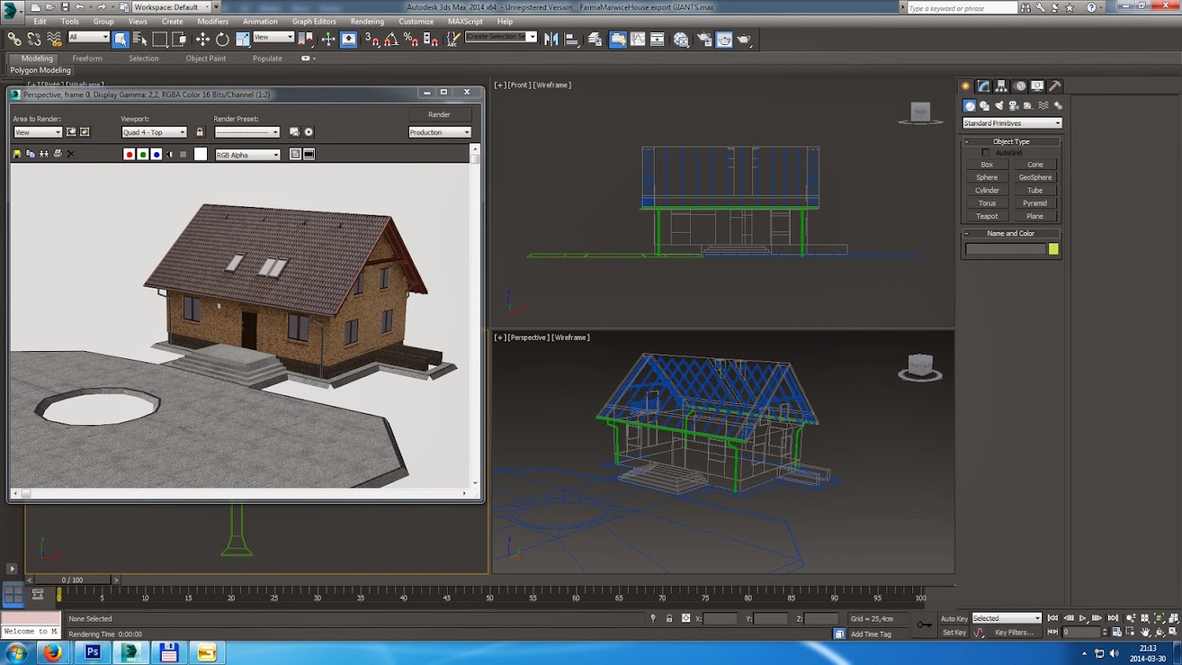
Task: Open the Standard Primitives dropdown
Action: (1011, 123)
